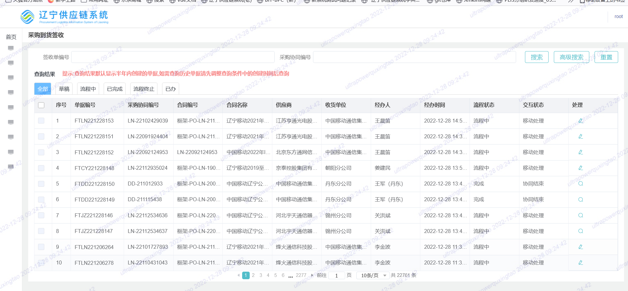Image resolution: width=628 pixels, height=291 pixels.
Task: Click the edit icon for row FTLN221228153
Action: [580, 121]
